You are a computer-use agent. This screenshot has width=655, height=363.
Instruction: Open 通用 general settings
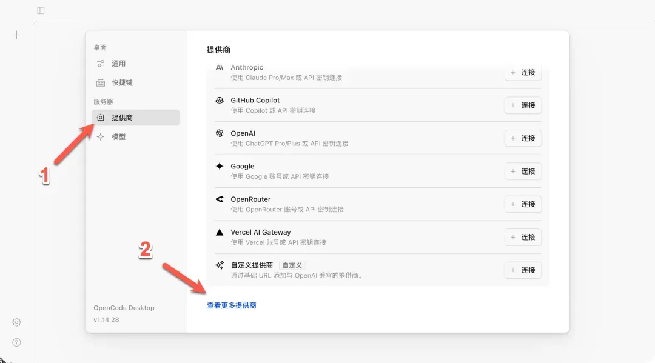point(135,64)
